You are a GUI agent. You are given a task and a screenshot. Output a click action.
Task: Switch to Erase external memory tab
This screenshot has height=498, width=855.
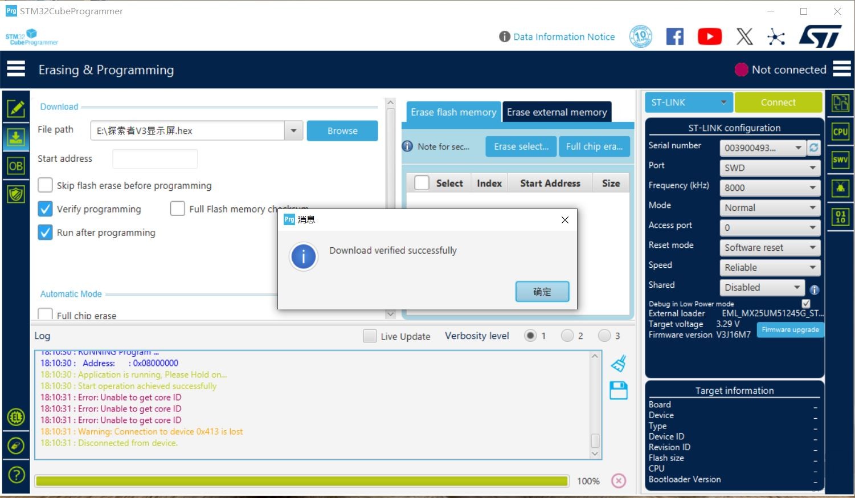557,112
